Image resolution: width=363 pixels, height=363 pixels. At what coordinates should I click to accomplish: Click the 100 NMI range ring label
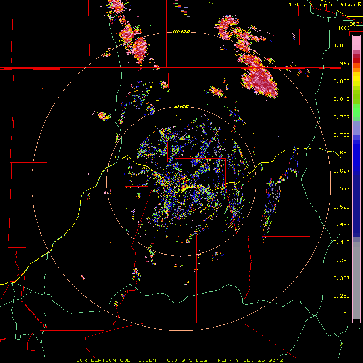click(x=181, y=32)
